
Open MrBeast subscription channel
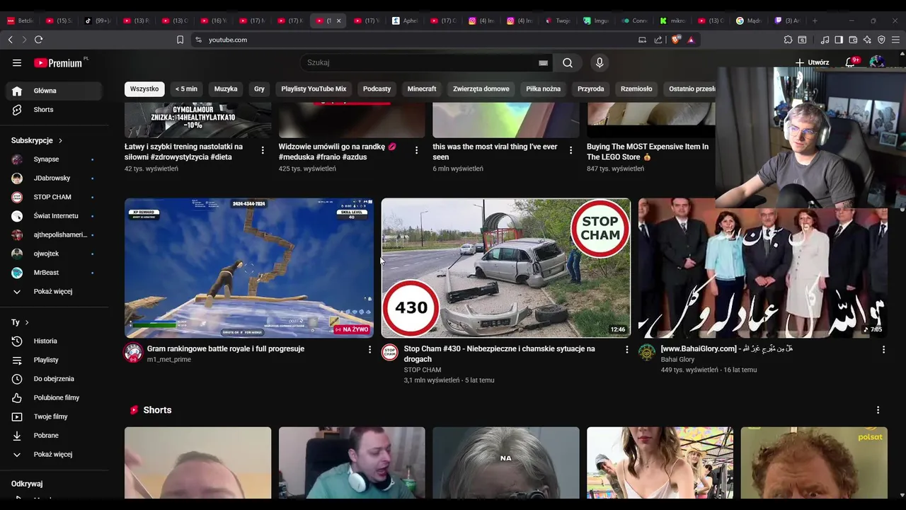tap(55, 273)
